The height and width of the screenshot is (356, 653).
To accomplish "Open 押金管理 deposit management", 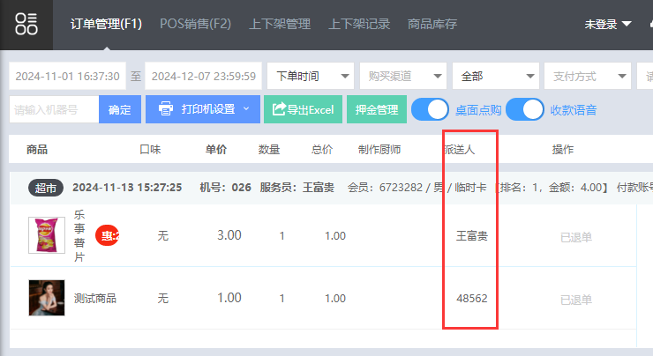I will tap(377, 109).
